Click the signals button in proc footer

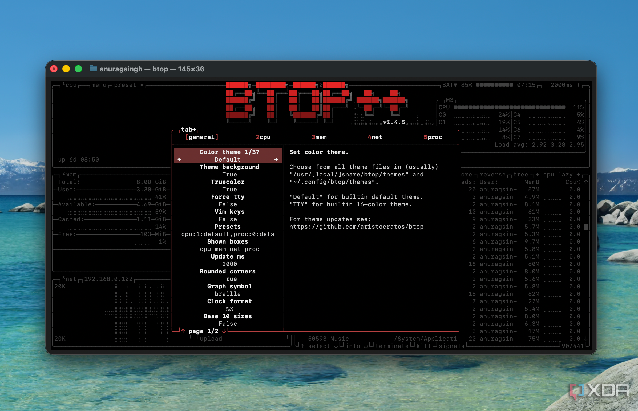pos(451,346)
